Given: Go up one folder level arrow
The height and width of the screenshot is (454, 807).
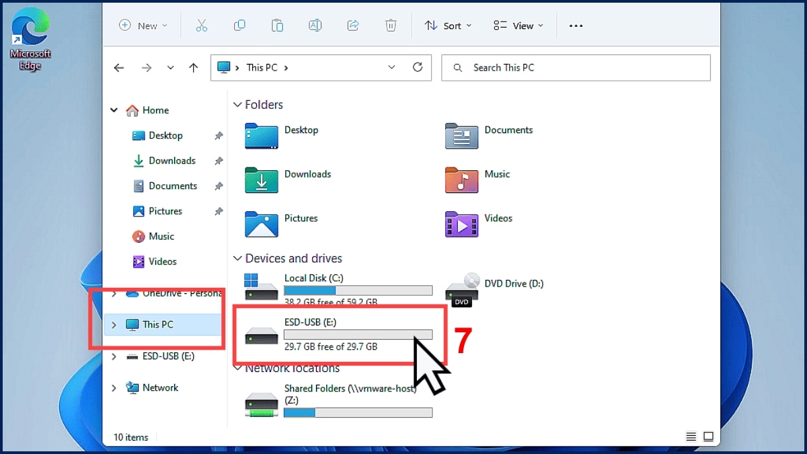Looking at the screenshot, I should tap(194, 67).
